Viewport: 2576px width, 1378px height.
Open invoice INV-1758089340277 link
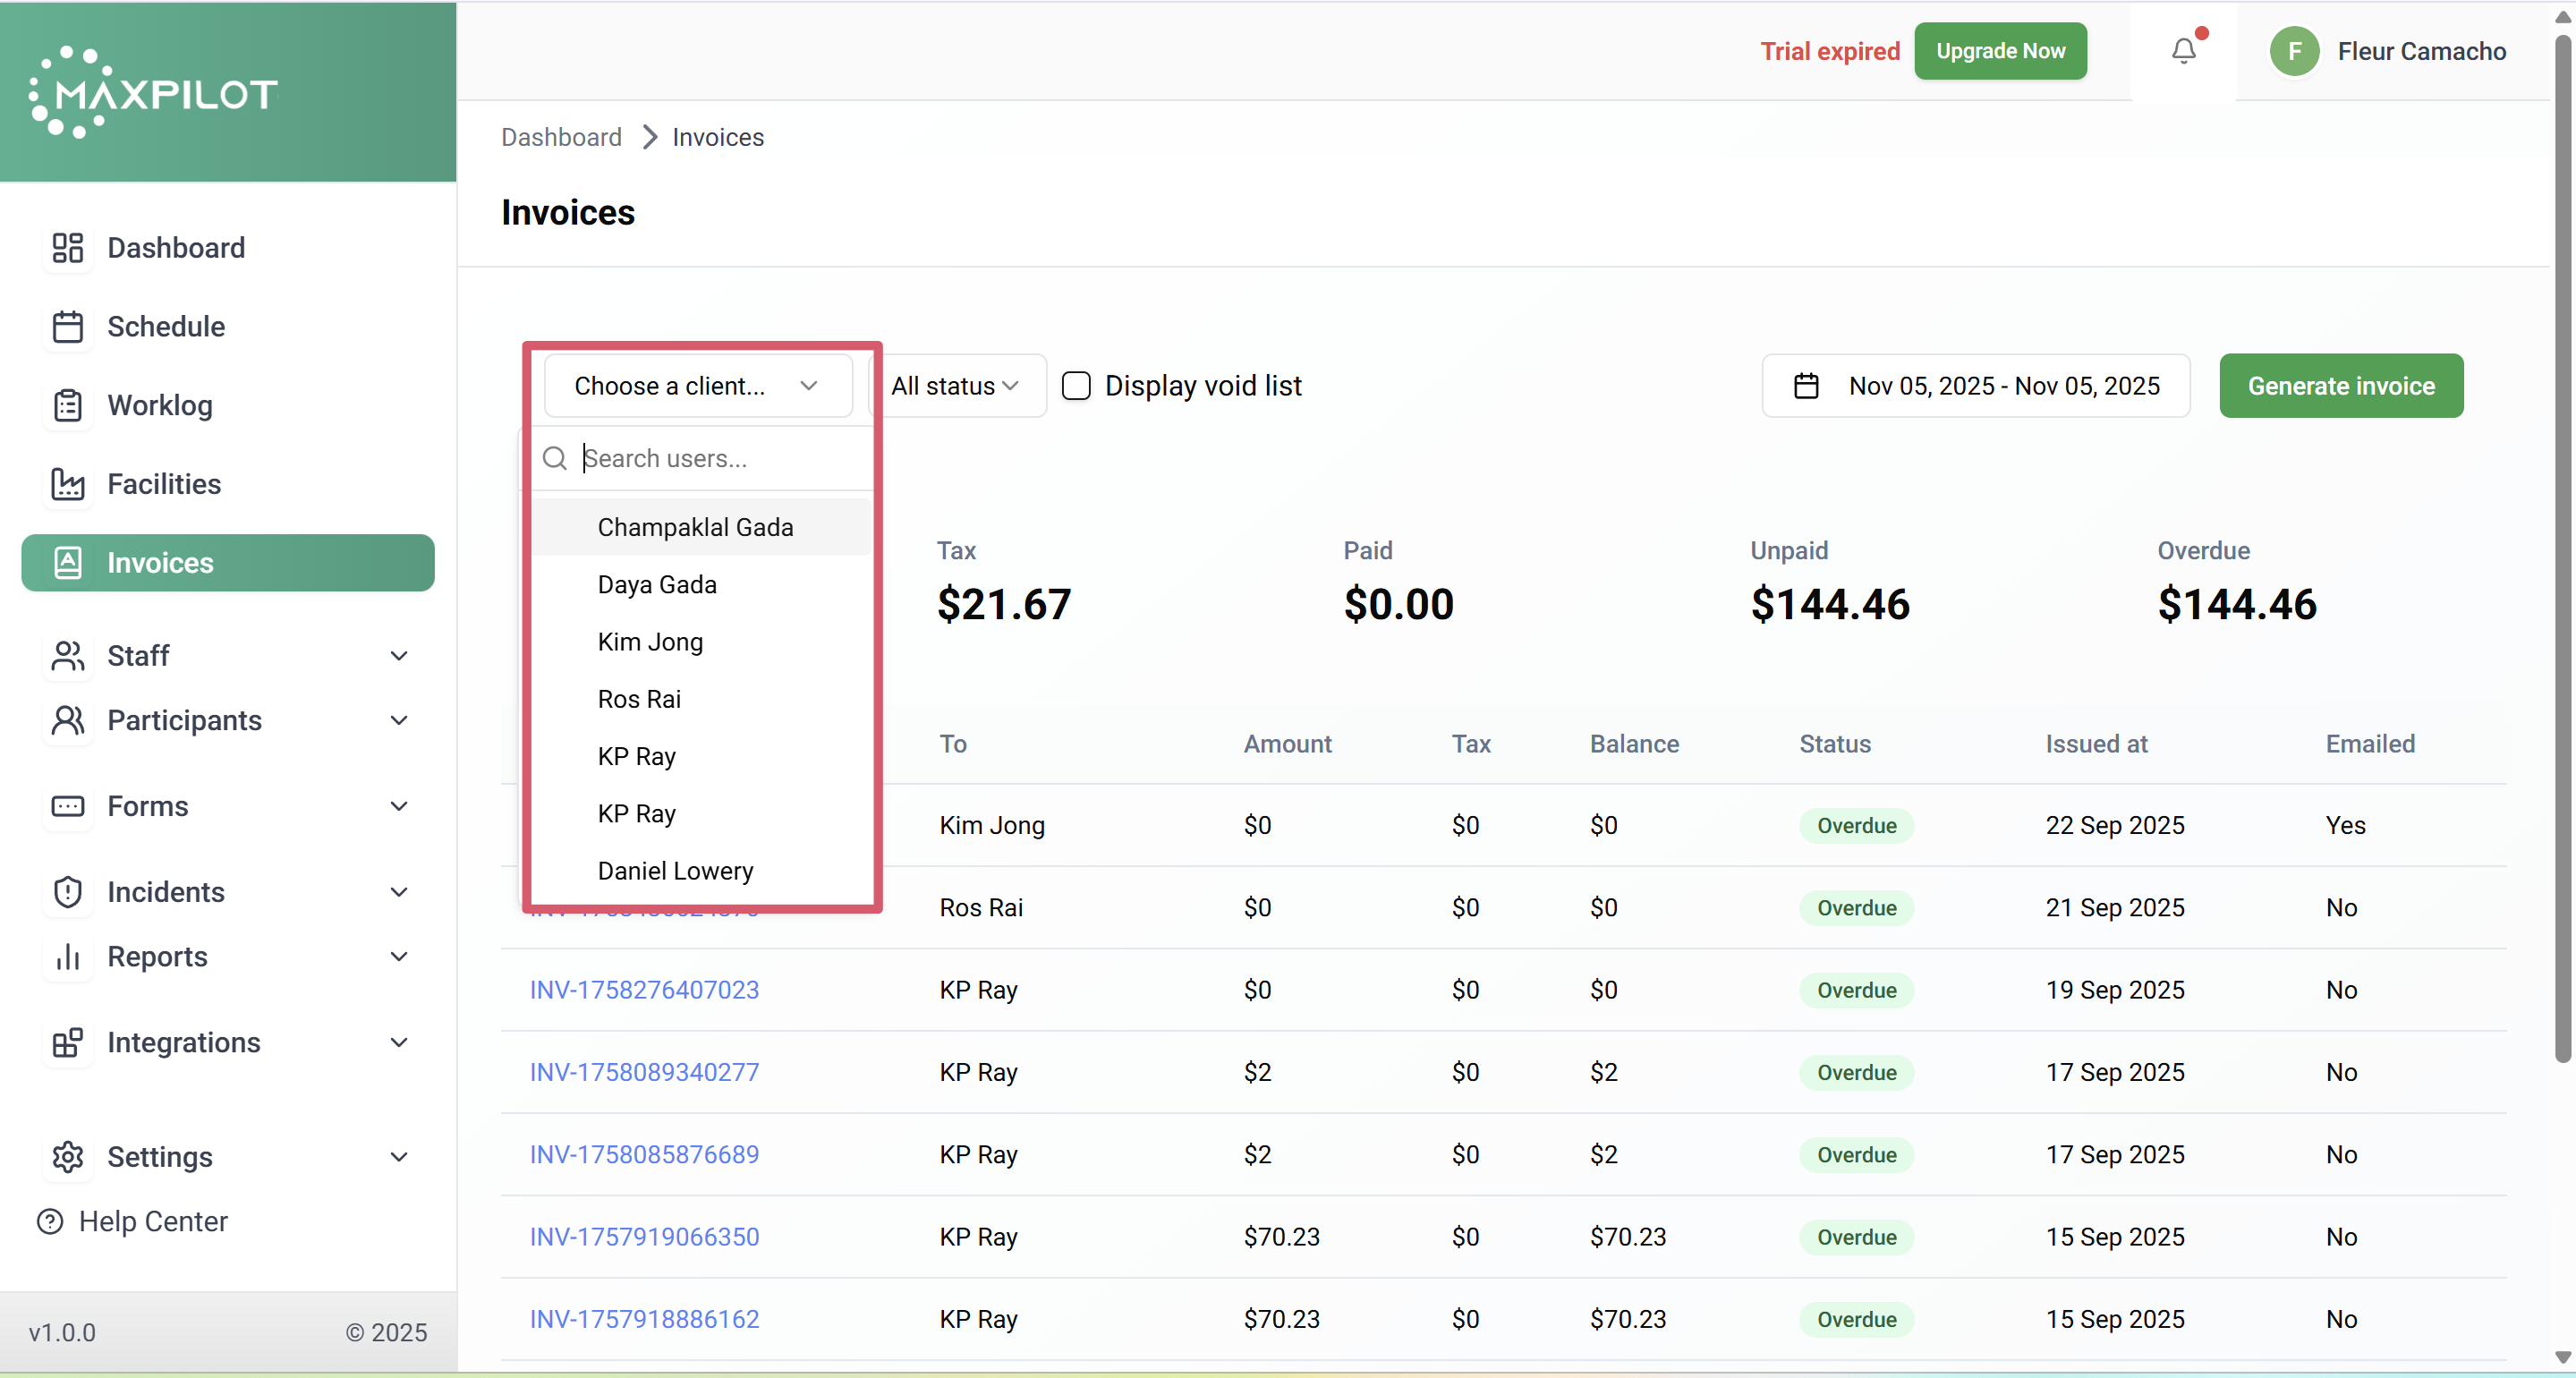click(x=644, y=1072)
